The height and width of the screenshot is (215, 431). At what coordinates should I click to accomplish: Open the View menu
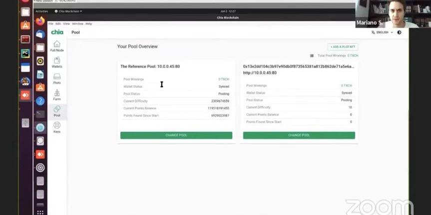point(66,24)
